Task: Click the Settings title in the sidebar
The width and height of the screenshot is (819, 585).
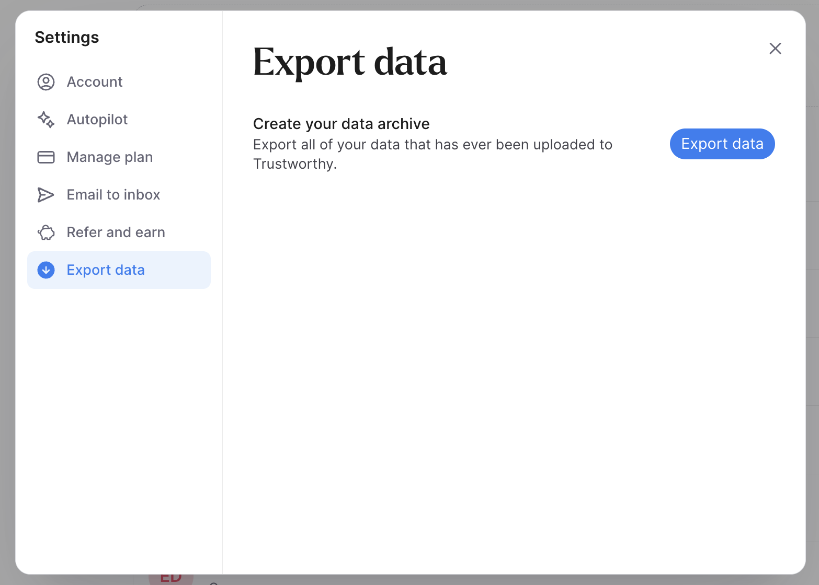Action: (x=67, y=38)
